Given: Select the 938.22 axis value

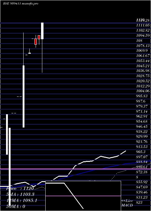Looking at the screenshot, I should pyautogui.click(x=142, y=132).
